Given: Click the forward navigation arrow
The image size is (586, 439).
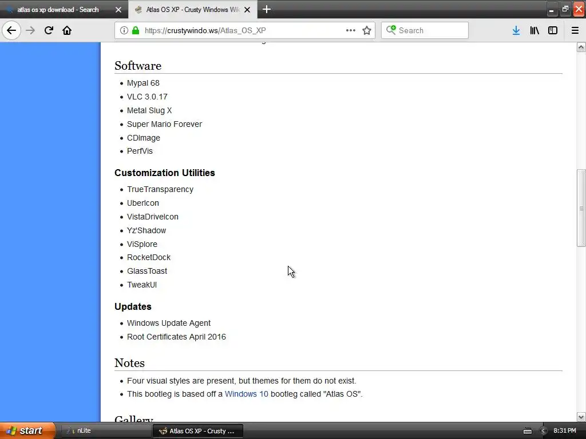Looking at the screenshot, I should 30,30.
